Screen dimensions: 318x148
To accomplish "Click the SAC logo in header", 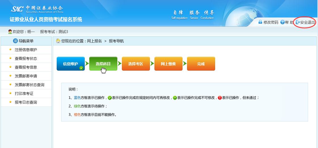I will pyautogui.click(x=18, y=9).
